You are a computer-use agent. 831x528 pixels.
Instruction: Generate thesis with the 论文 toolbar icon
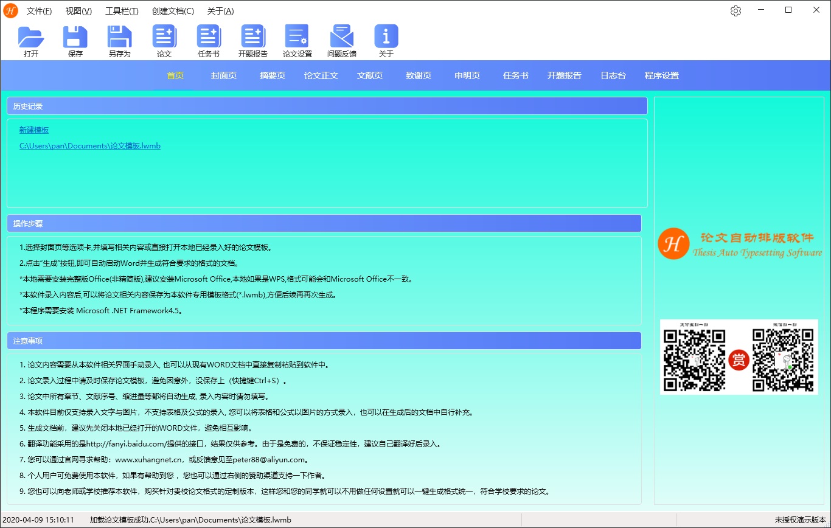164,41
